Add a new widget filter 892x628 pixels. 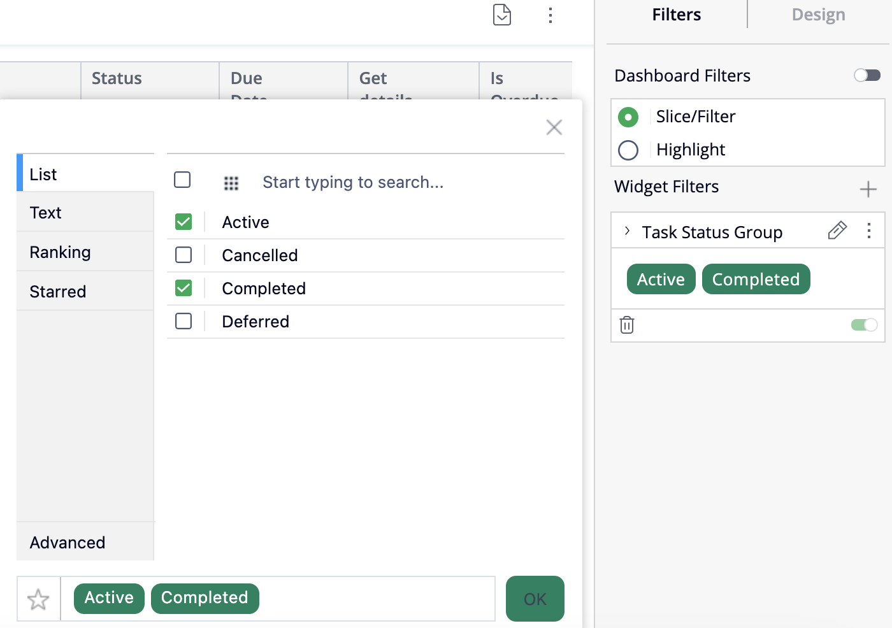click(x=868, y=189)
